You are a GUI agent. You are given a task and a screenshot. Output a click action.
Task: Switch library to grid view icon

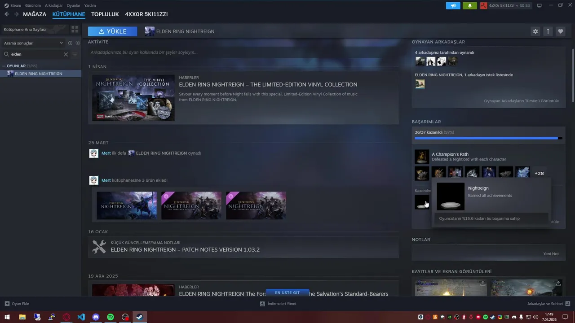click(x=75, y=29)
